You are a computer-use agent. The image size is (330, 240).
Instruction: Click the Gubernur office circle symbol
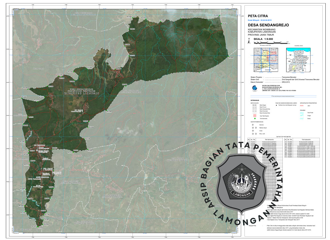coord(253,125)
